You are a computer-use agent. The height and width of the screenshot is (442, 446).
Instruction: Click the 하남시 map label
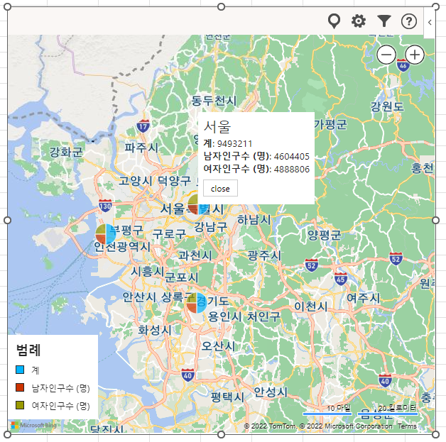[x=254, y=220]
